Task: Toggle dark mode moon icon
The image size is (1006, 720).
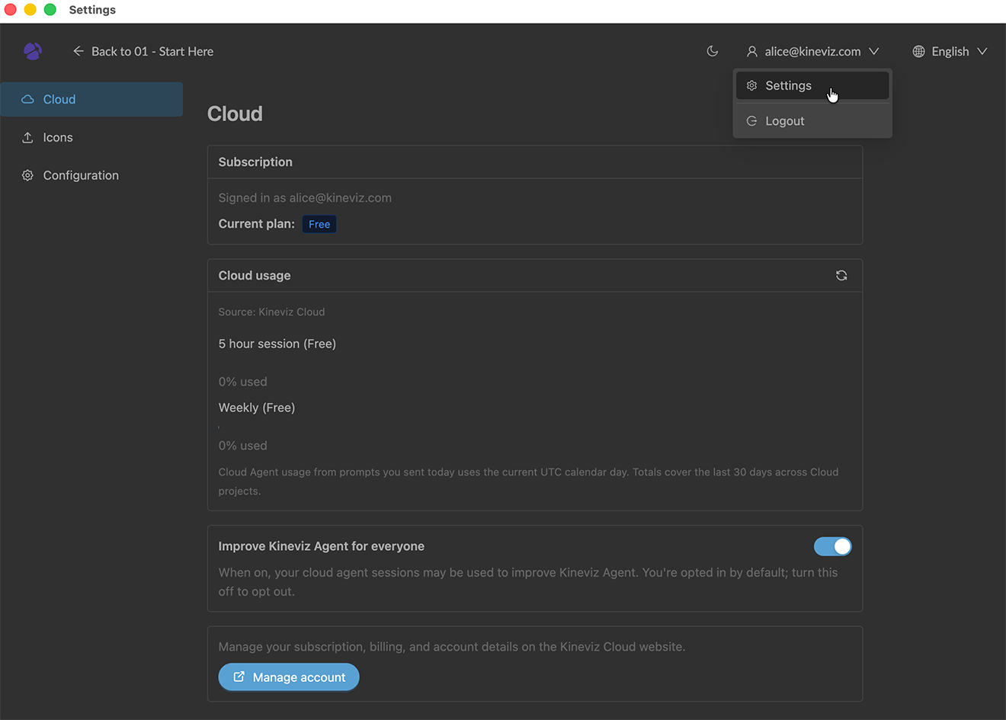Action: pyautogui.click(x=713, y=51)
